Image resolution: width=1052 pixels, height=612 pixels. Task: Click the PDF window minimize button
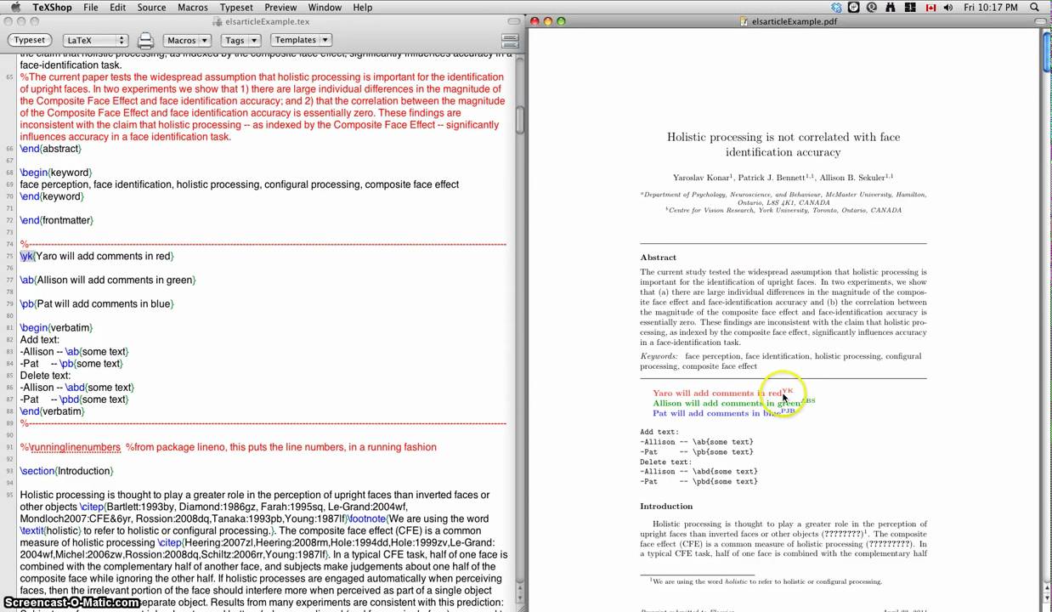point(548,21)
